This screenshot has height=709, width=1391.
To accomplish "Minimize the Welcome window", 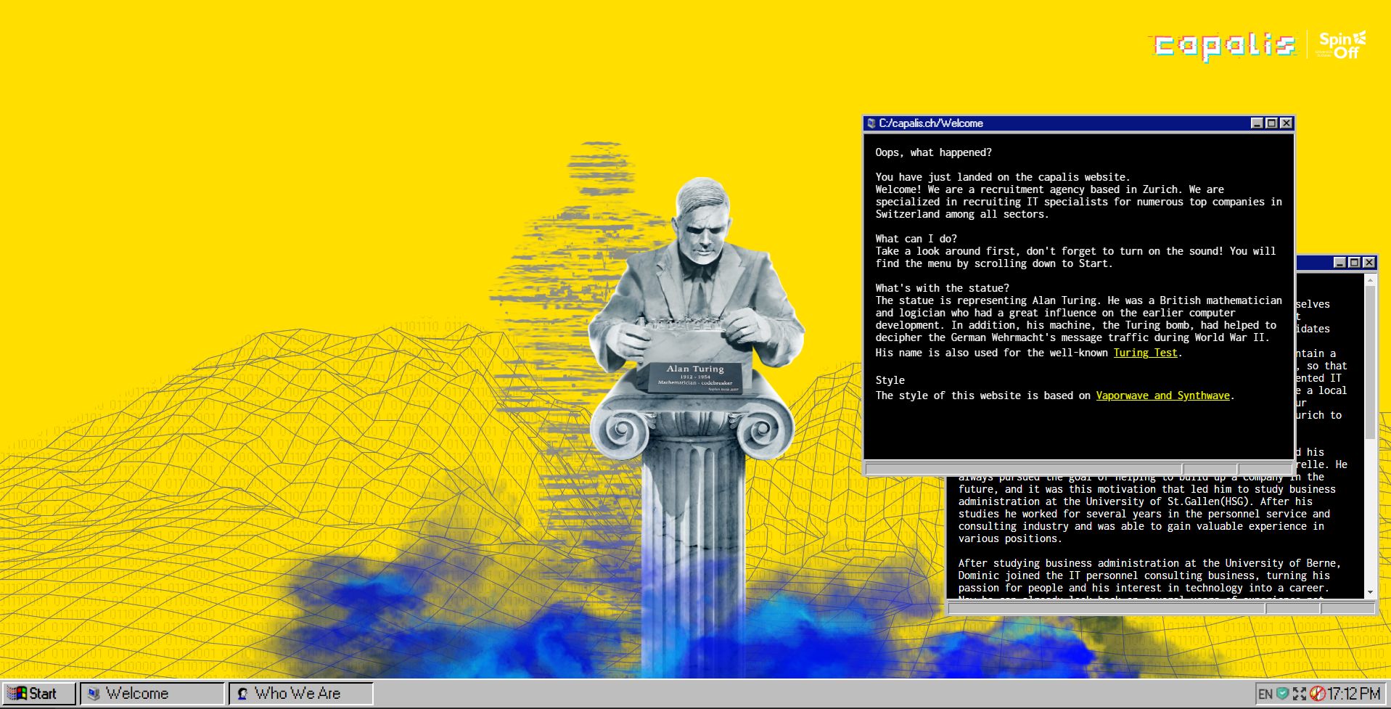I will 1257,123.
